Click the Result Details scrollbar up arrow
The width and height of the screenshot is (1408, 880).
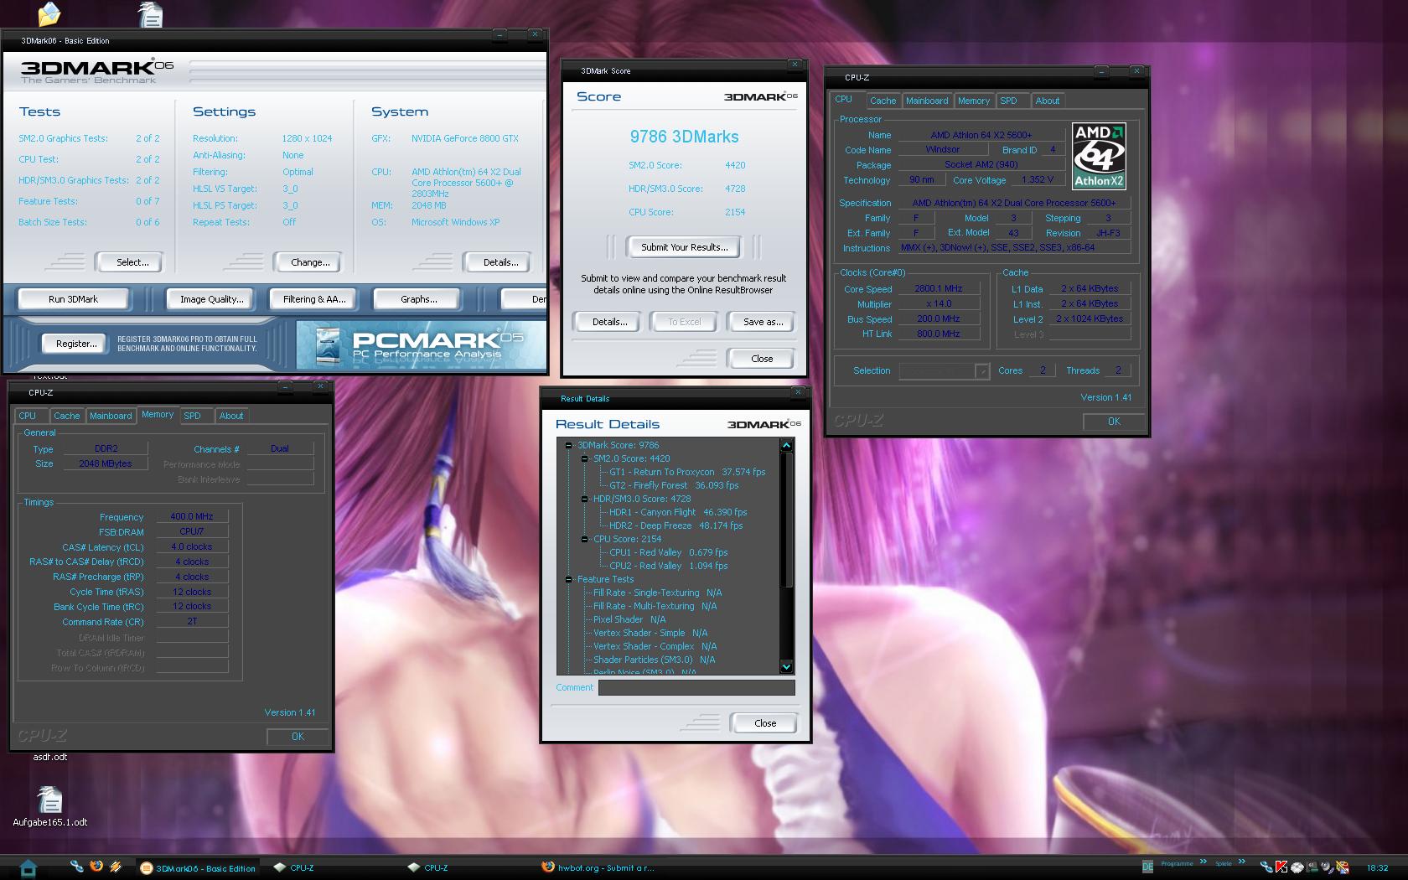(786, 445)
